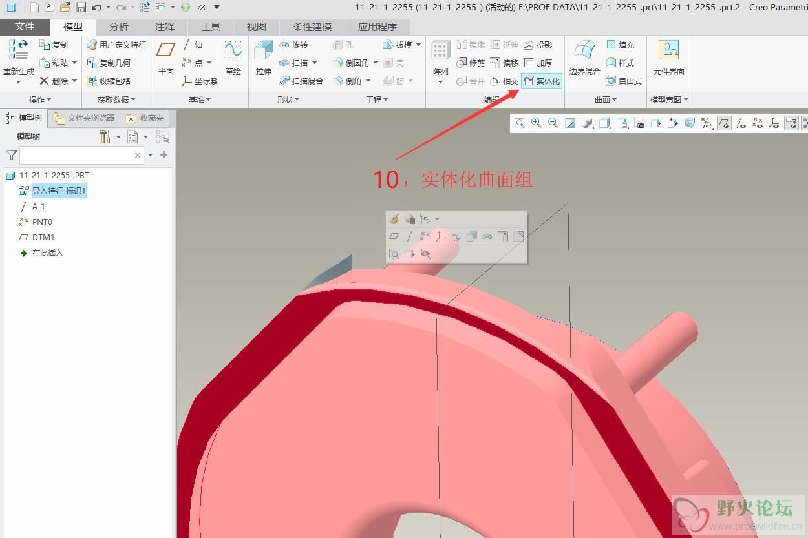
Task: Open the 倒圆角 dropdown arrow
Action: pyautogui.click(x=376, y=63)
